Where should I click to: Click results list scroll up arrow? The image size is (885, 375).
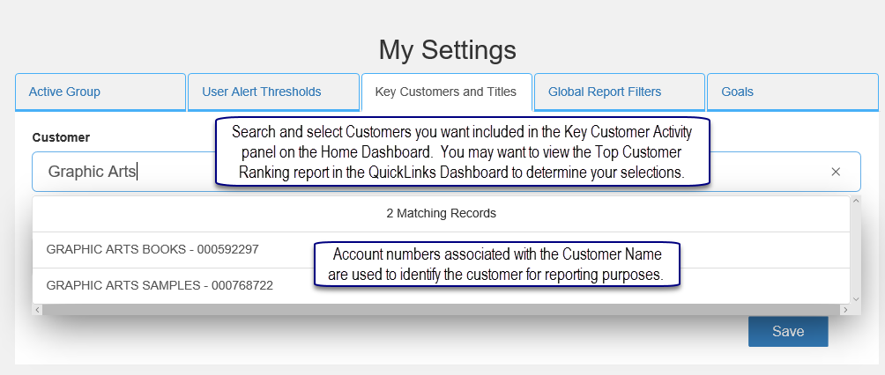pyautogui.click(x=856, y=201)
